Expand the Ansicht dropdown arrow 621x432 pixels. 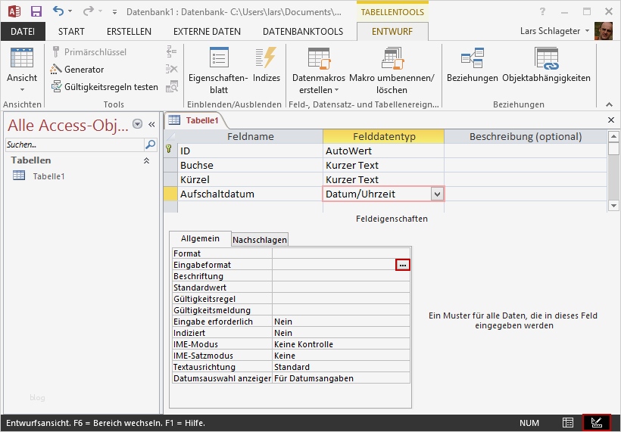point(22,89)
